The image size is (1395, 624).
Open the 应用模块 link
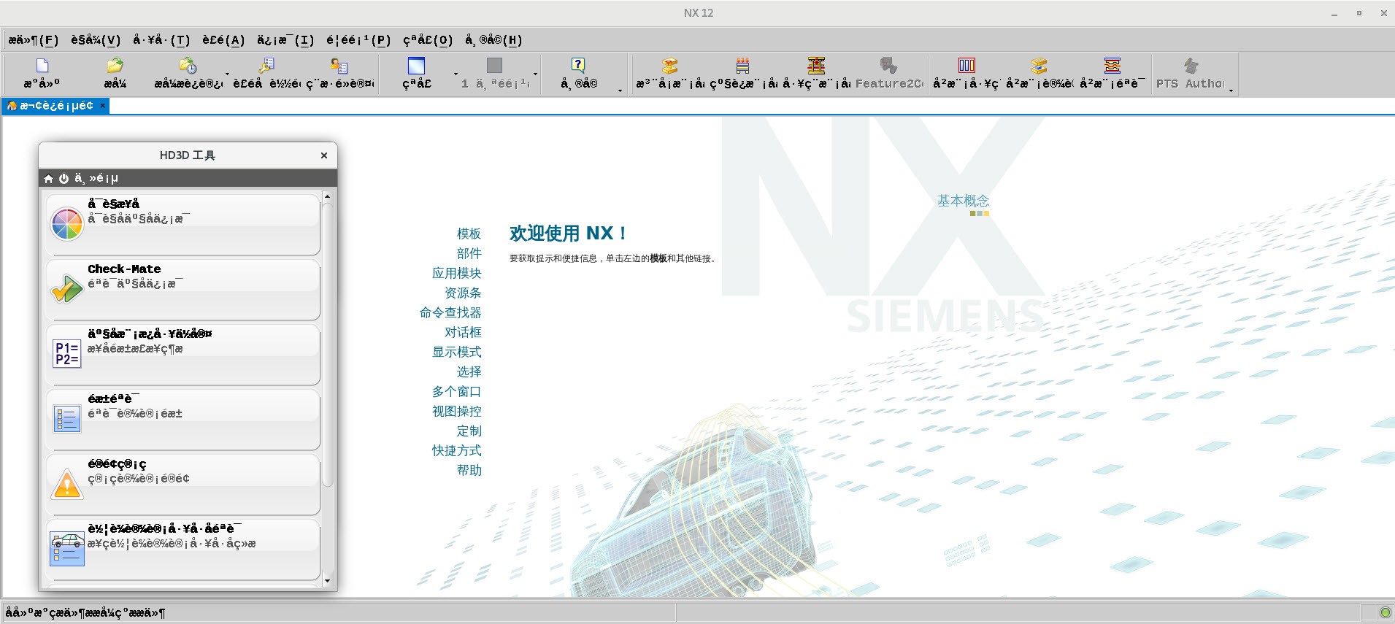(456, 273)
